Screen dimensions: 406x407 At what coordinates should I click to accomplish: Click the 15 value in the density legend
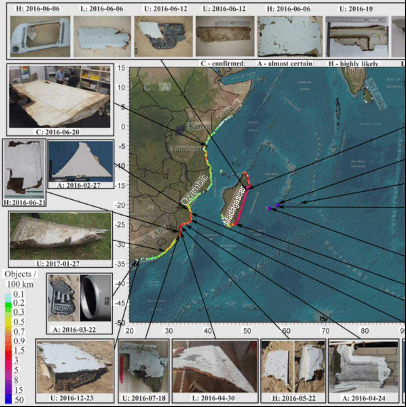(x=18, y=390)
